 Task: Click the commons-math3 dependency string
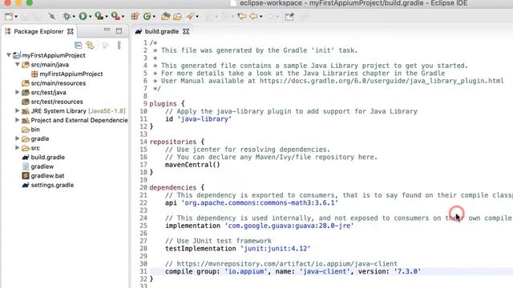pos(260,202)
